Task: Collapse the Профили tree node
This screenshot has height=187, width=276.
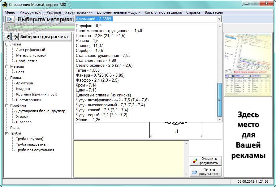Action: click(7, 105)
